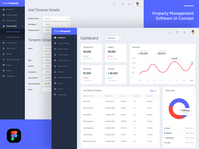Select Configuration in back sidebar menu
Image resolution: width=199 pixels, height=149 pixels.
12,76
